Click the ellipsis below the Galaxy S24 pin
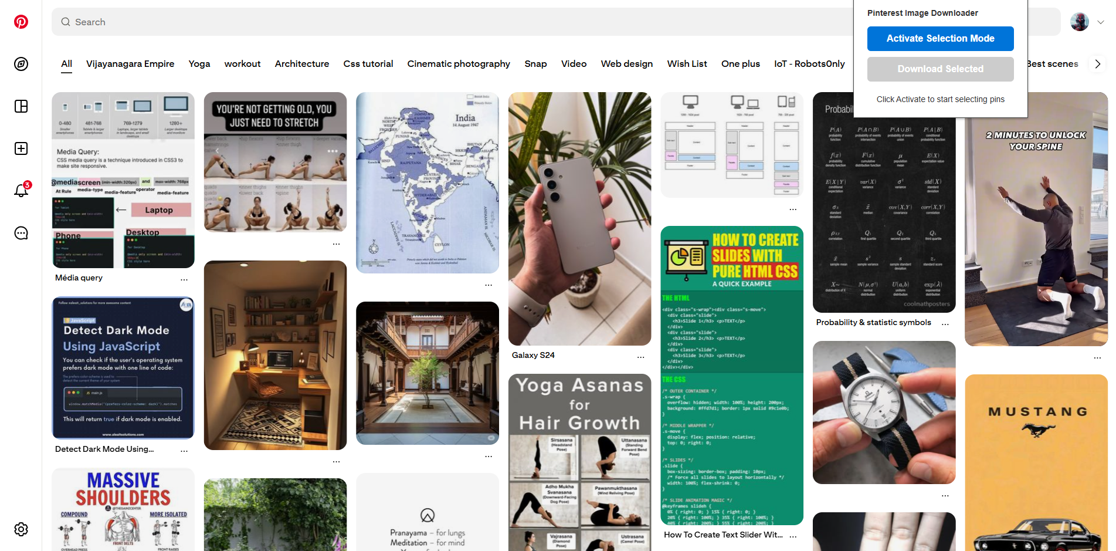Screen dimensions: 1116x551 point(640,356)
